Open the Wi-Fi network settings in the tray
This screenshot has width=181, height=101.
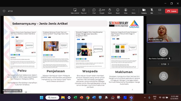[x=160, y=98]
